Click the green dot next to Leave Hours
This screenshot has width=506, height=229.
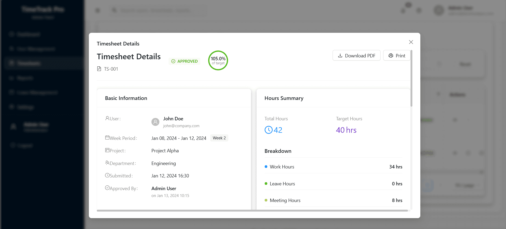(x=266, y=184)
